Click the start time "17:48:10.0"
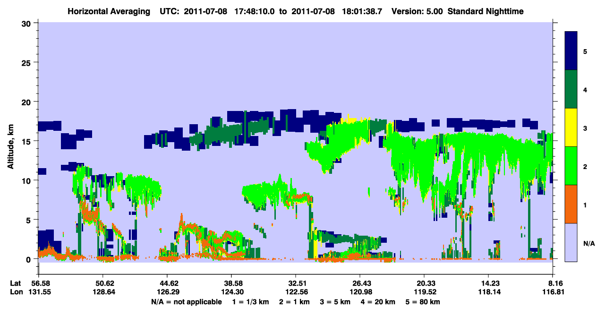This screenshot has width=614, height=315. (254, 11)
